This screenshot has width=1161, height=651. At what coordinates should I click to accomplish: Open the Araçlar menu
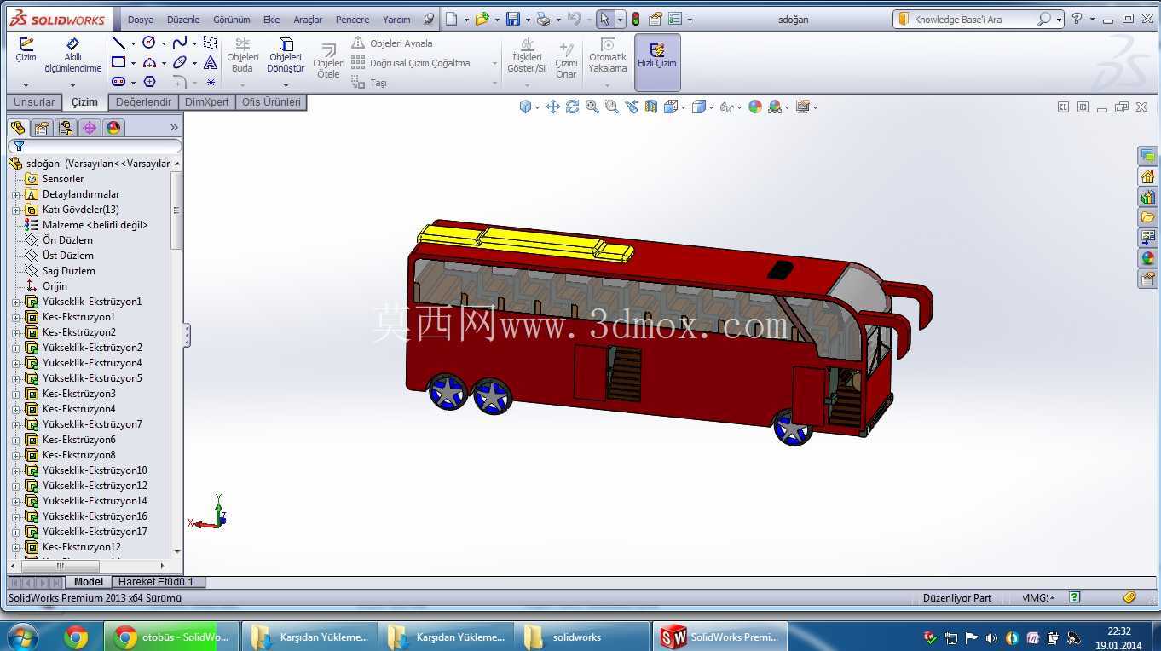click(x=308, y=20)
